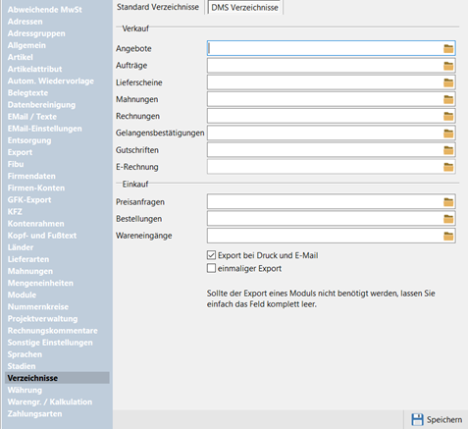
Task: Select the DMS Verzeichnisse tab
Action: point(244,7)
